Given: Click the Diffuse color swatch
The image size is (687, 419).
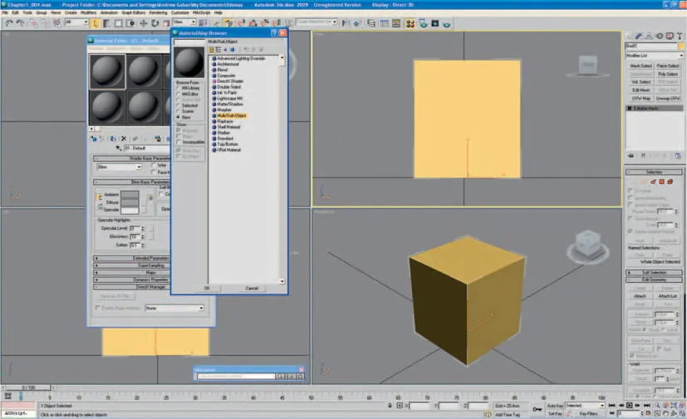Looking at the screenshot, I should [130, 202].
